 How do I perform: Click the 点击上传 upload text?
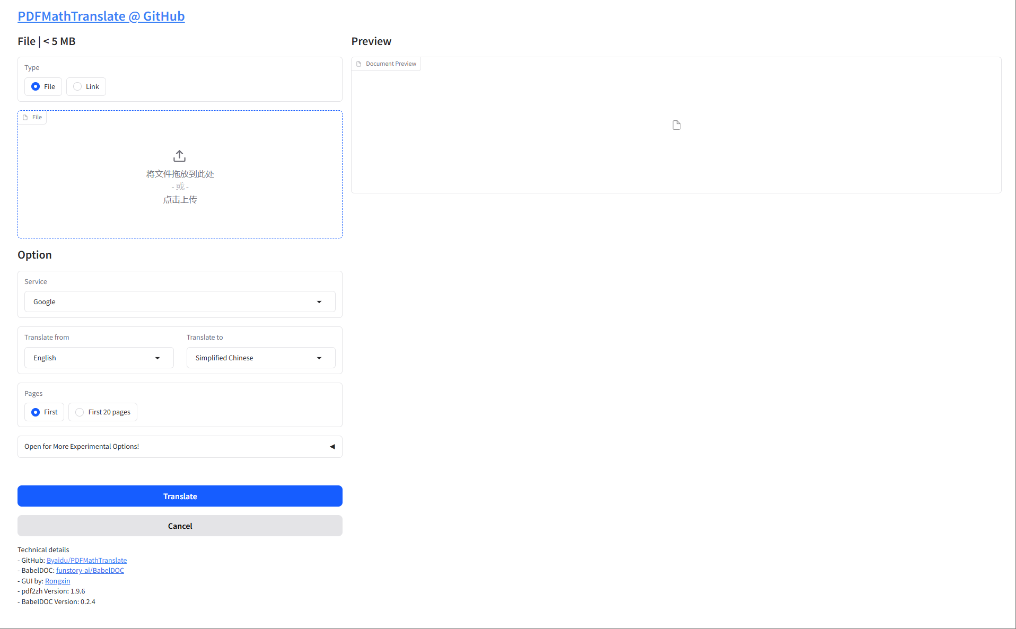click(x=180, y=200)
